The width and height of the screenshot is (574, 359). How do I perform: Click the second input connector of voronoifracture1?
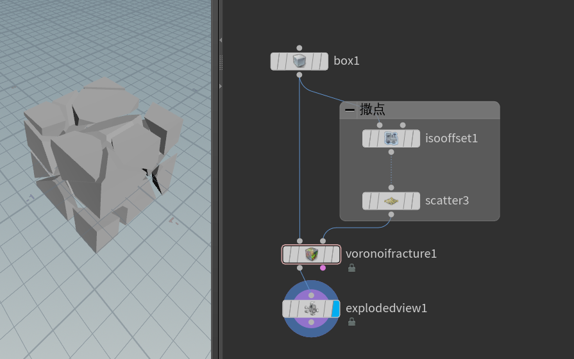click(323, 241)
